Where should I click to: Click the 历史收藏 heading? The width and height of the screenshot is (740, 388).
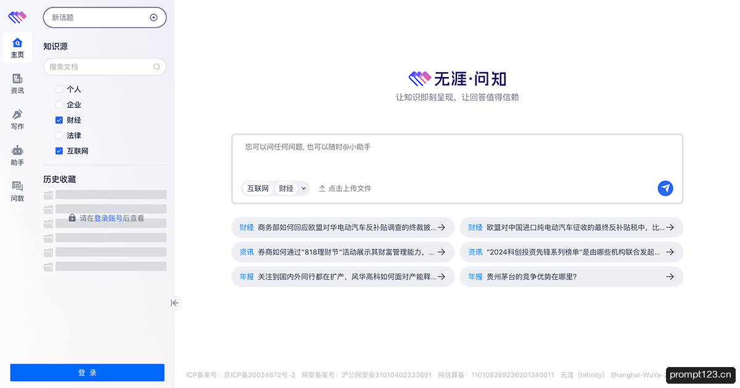coord(59,179)
